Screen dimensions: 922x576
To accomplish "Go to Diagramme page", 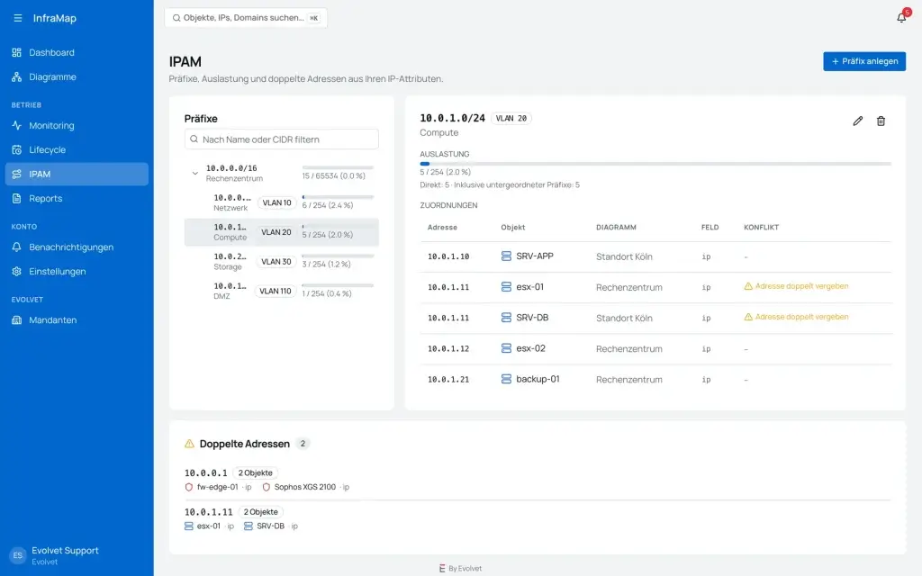I will tap(77, 77).
